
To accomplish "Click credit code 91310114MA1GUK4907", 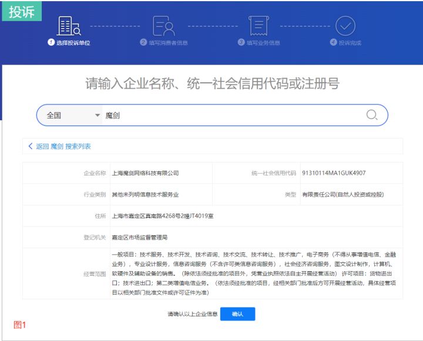I will [x=334, y=173].
